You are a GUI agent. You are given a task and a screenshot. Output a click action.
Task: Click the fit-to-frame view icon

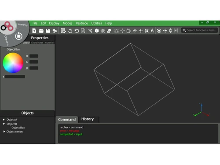tap(176, 30)
